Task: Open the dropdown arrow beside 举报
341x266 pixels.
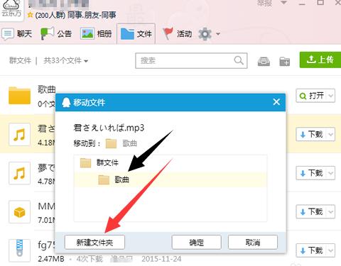Action: 283,3
